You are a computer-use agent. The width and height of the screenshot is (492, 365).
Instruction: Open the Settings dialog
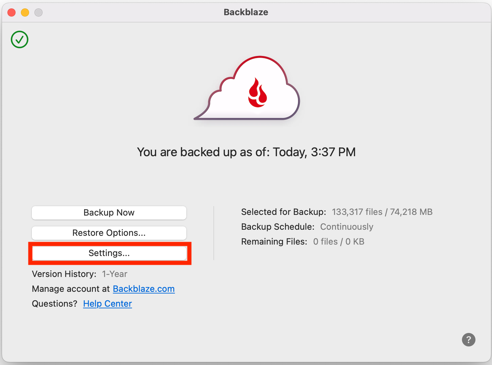109,253
